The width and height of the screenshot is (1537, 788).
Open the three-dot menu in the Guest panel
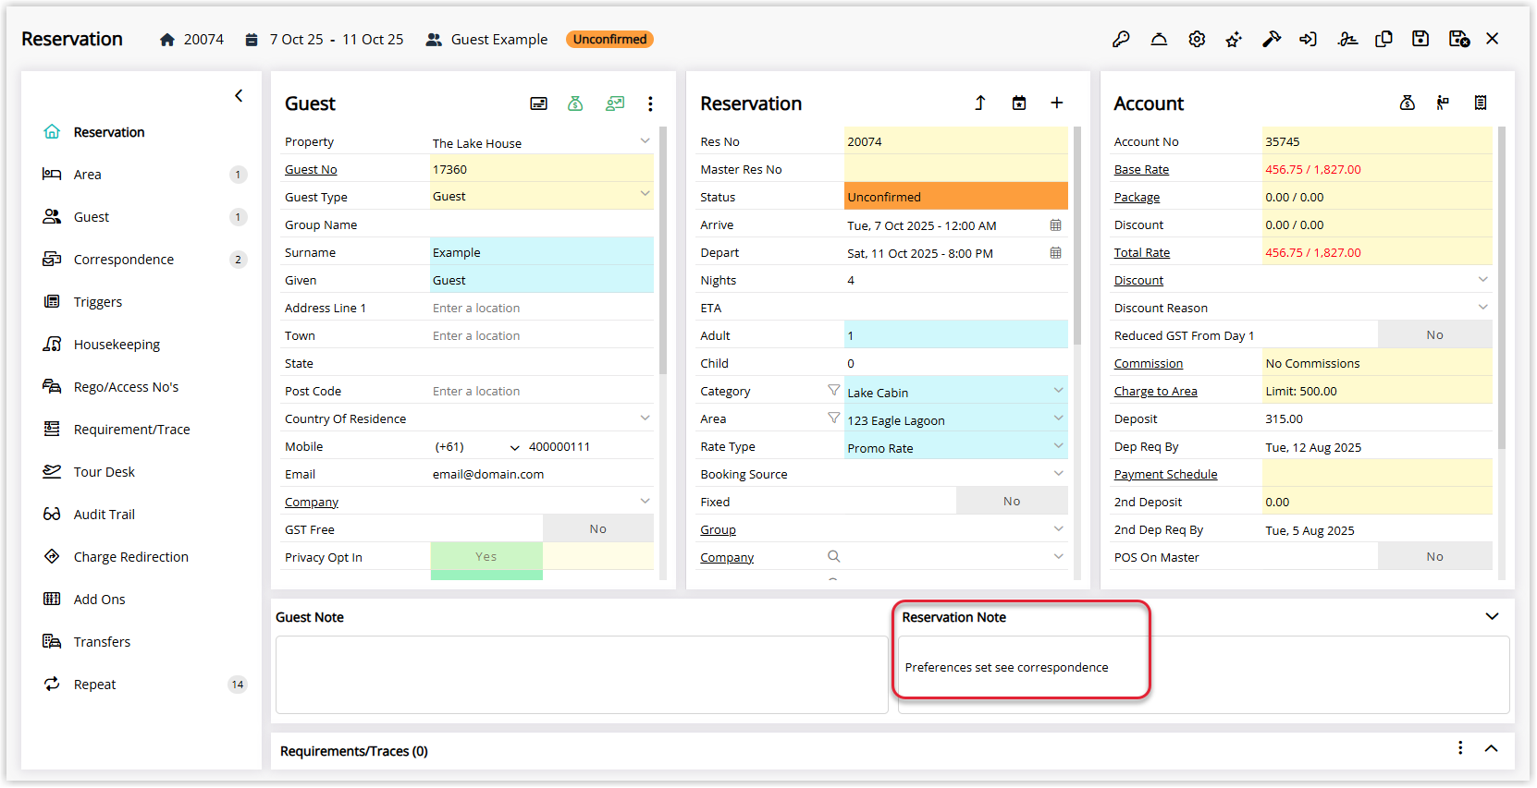pos(650,103)
